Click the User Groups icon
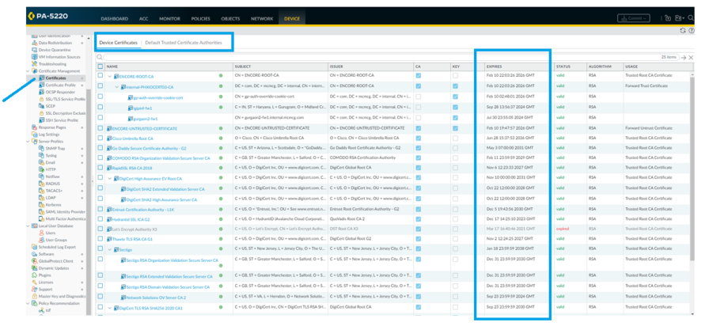This screenshot has height=330, width=709. pyautogui.click(x=42, y=240)
